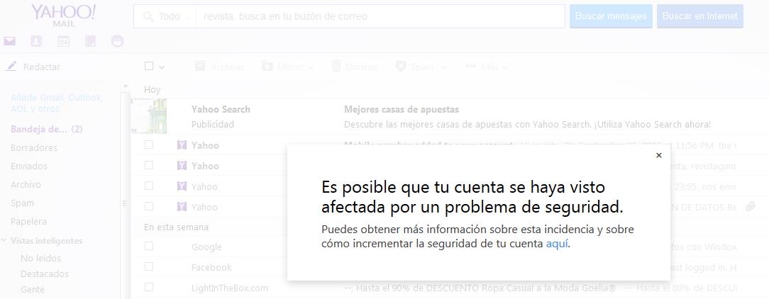Open select-all checkbox dropdown arrow
The height and width of the screenshot is (299, 769).
161,67
